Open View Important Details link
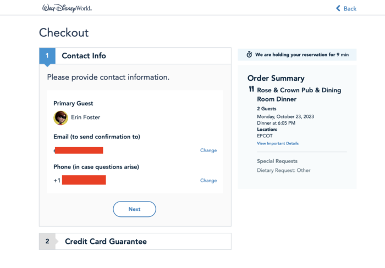The width and height of the screenshot is (385, 268). point(278,143)
